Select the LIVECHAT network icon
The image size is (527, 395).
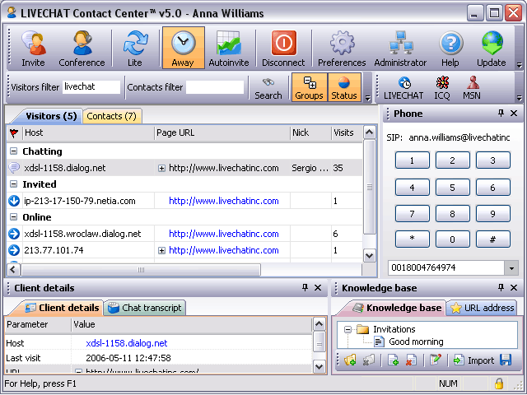point(403,88)
